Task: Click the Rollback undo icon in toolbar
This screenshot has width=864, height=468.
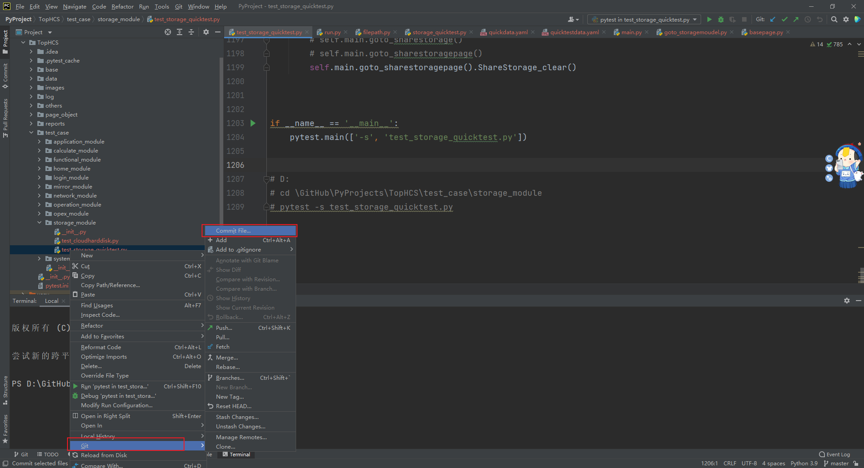Action: point(819,19)
